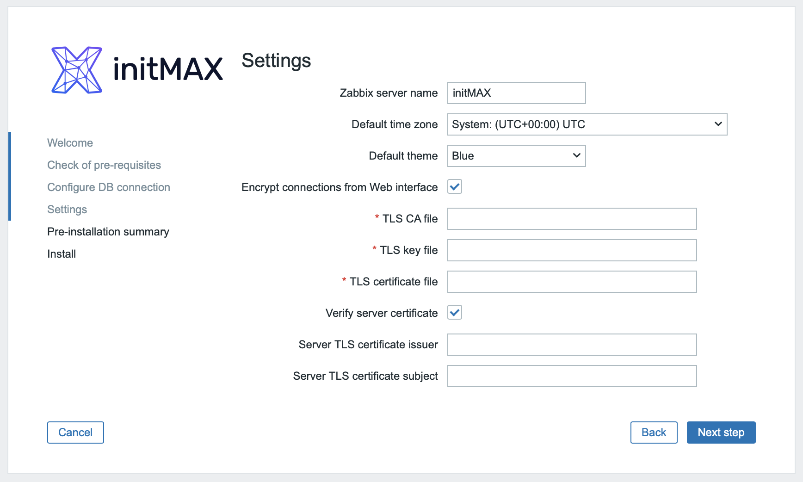This screenshot has height=482, width=803.
Task: Focus the Zabbix server name field
Action: pos(516,93)
